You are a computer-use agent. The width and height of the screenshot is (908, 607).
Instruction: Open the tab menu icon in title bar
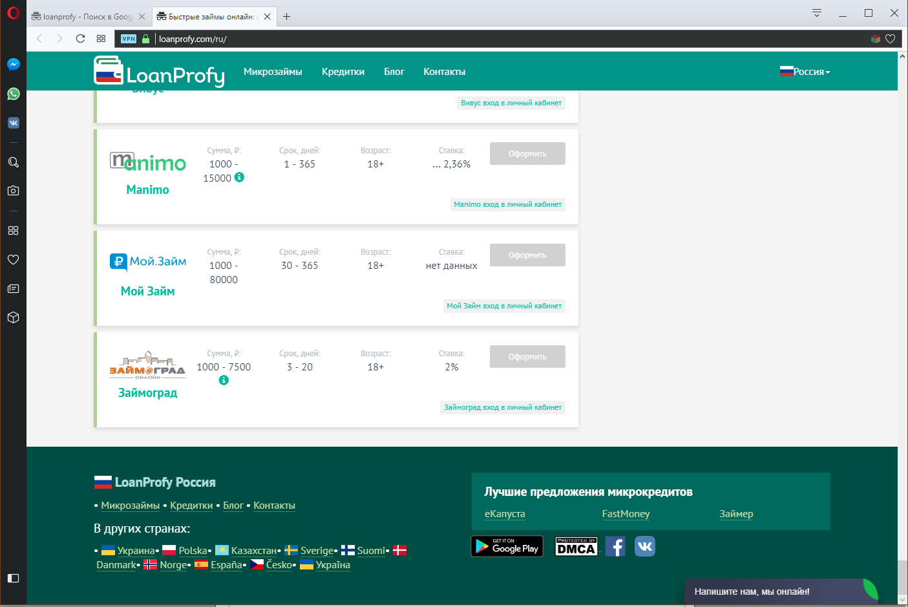(x=817, y=13)
